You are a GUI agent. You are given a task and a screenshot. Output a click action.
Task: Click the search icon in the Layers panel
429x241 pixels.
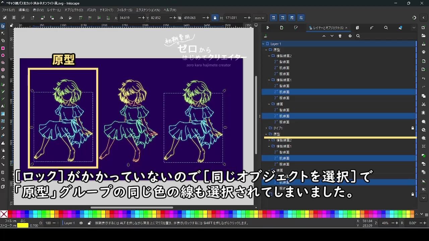click(x=358, y=36)
